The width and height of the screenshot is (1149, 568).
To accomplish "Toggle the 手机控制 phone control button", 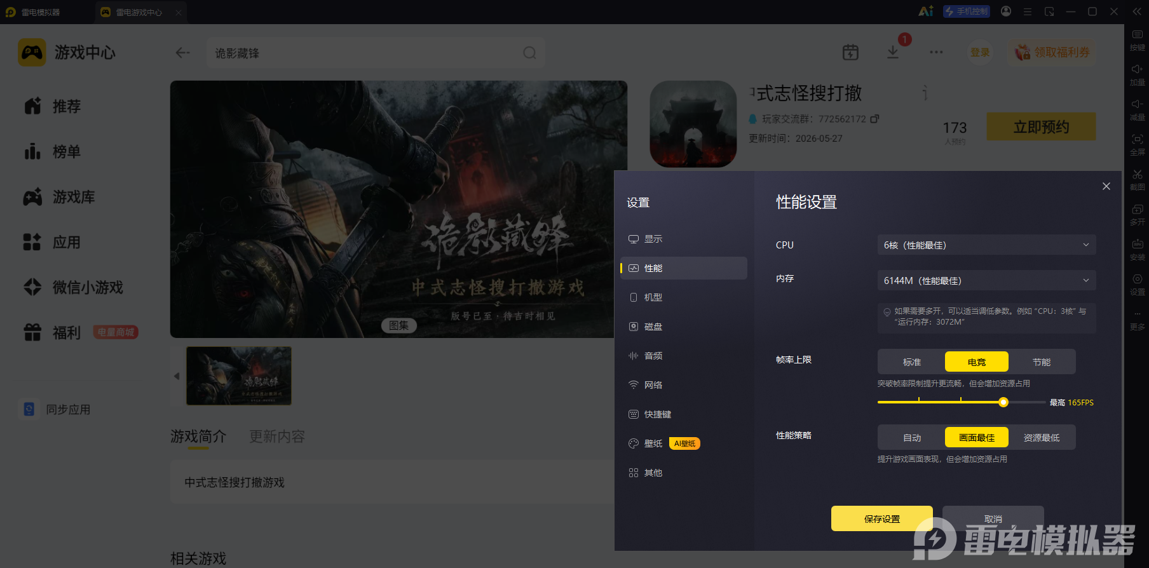I will coord(967,11).
